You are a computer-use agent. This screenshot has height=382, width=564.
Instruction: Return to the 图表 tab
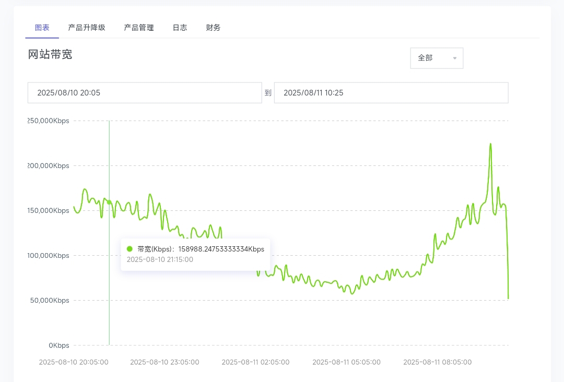point(42,28)
